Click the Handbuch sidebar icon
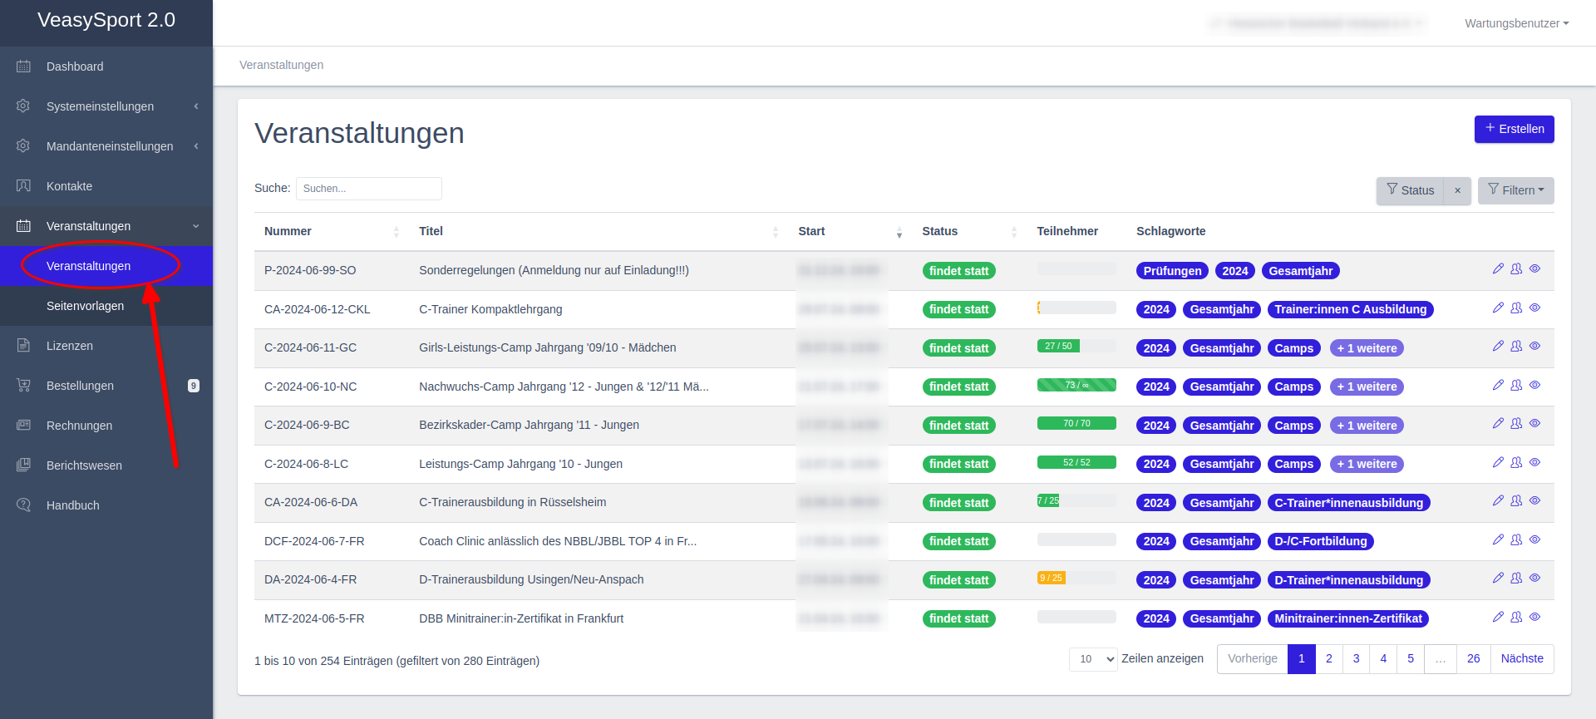Viewport: 1596px width, 719px height. click(23, 505)
